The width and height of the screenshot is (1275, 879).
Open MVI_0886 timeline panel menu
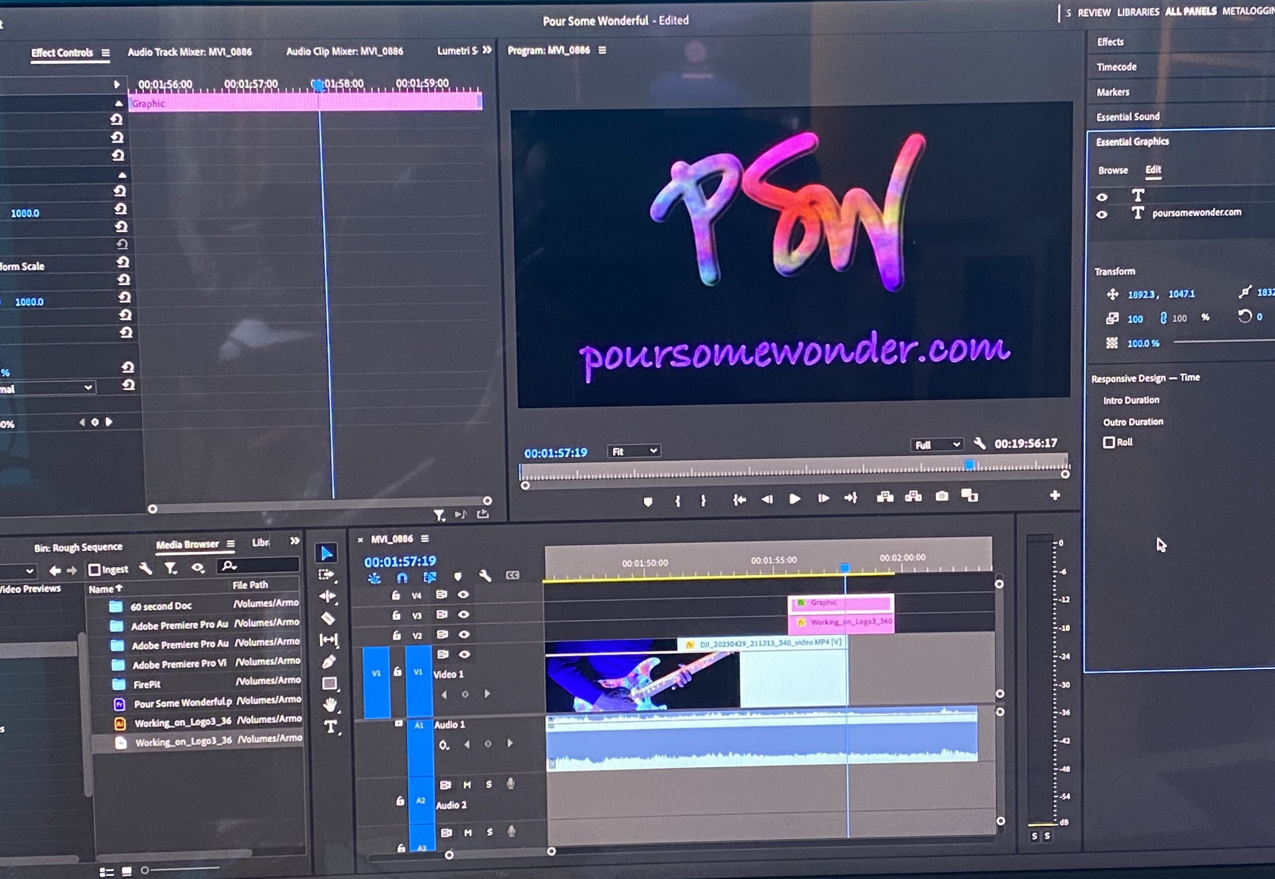(425, 539)
